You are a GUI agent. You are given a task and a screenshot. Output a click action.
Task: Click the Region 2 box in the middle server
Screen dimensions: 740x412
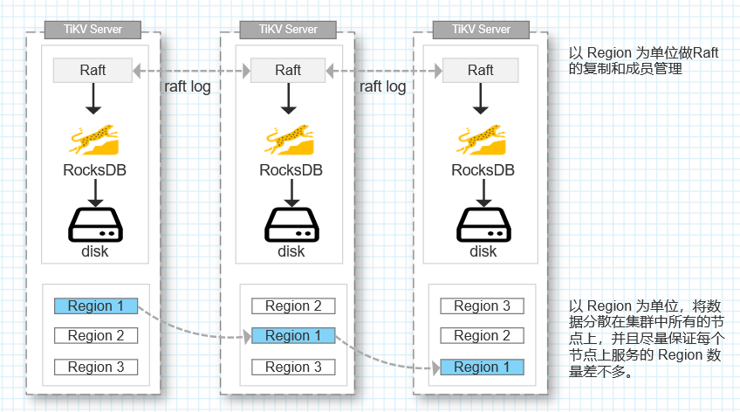tap(293, 306)
